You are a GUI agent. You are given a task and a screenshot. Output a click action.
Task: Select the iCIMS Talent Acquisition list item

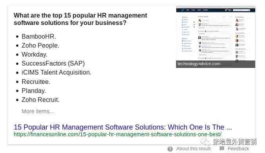tap(56, 73)
